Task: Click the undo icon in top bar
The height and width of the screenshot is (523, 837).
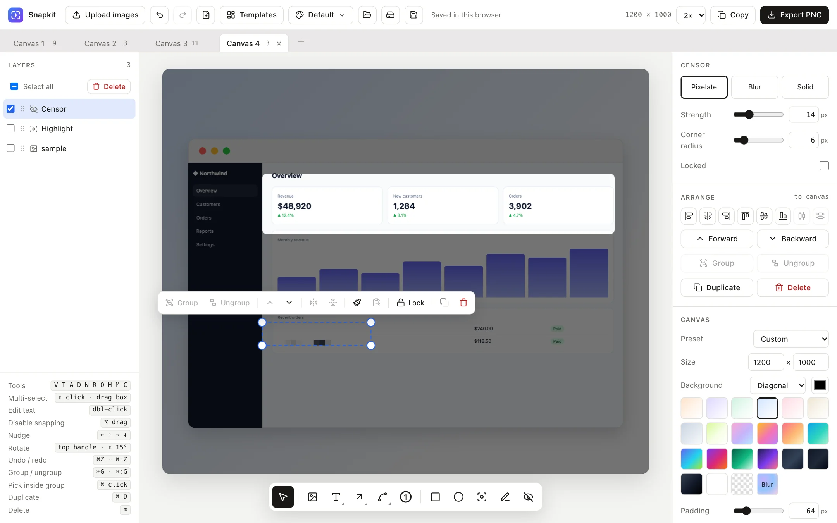Action: (x=159, y=15)
